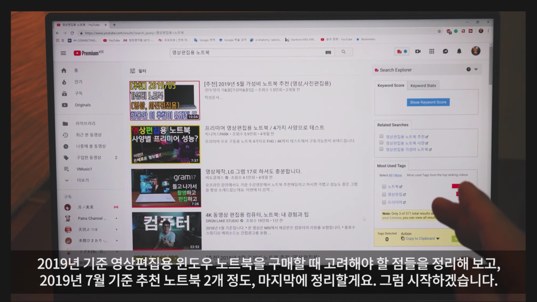Switch to the Keyword Stats tab
The height and width of the screenshot is (302, 537).
pyautogui.click(x=423, y=86)
